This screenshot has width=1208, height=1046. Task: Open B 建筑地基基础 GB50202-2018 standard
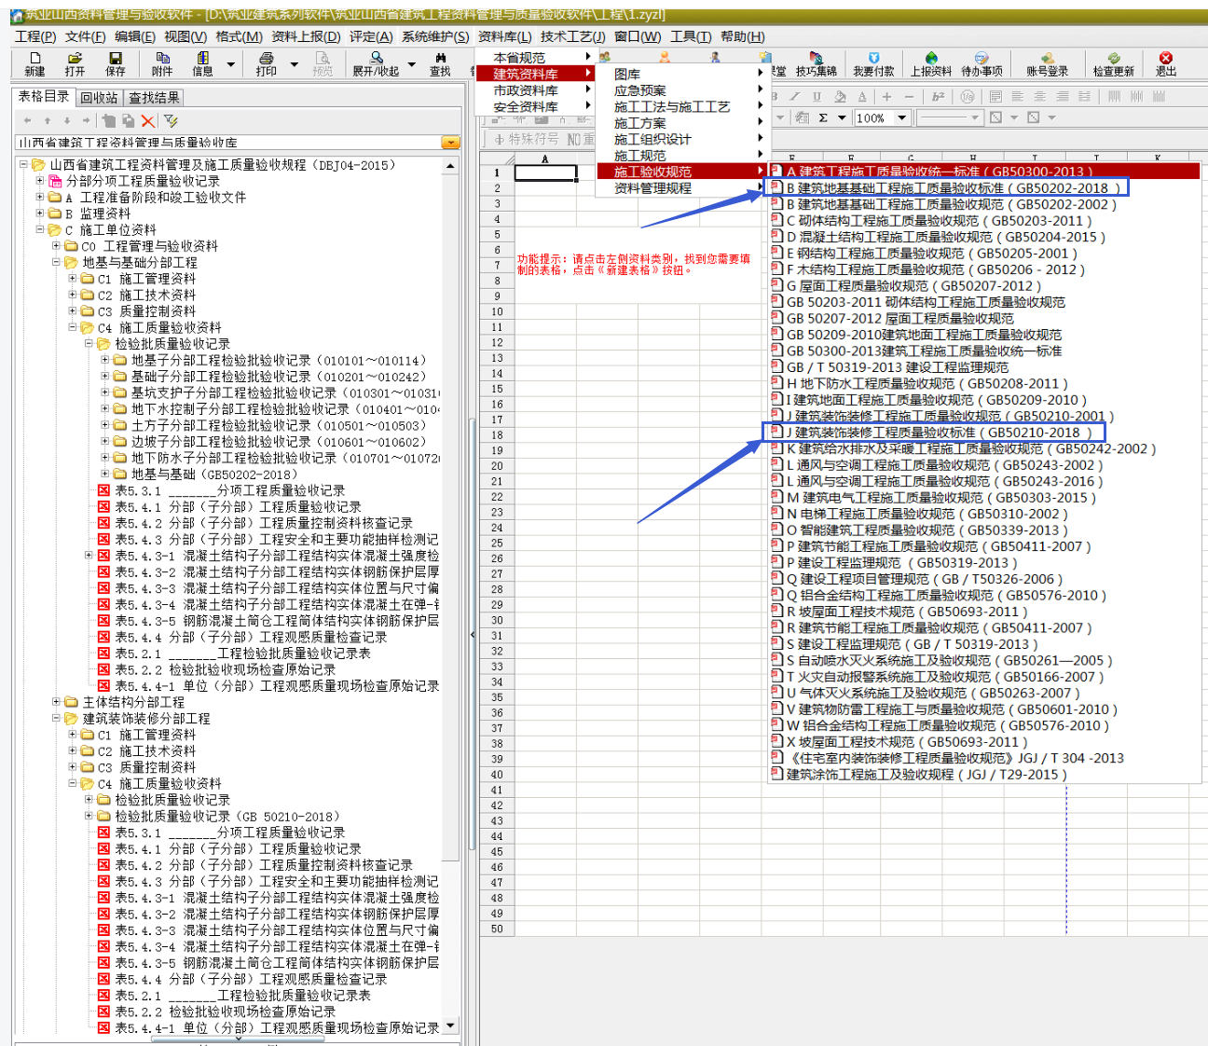tap(946, 188)
